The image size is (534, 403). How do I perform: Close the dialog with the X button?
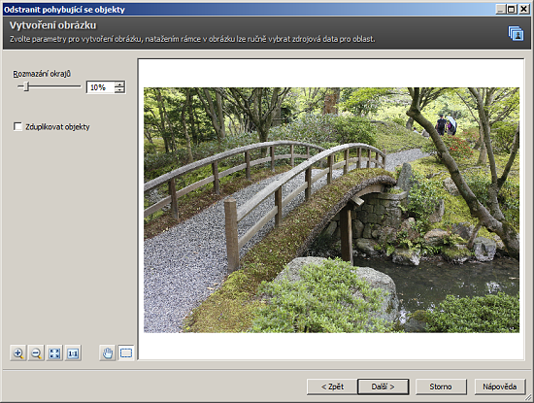click(x=523, y=9)
